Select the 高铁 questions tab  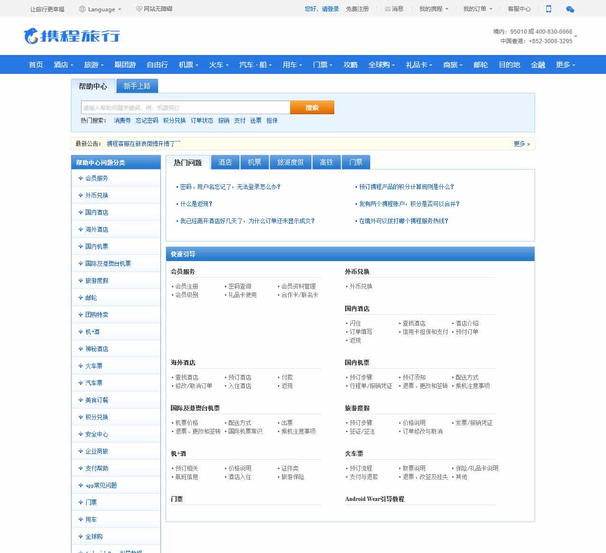326,162
